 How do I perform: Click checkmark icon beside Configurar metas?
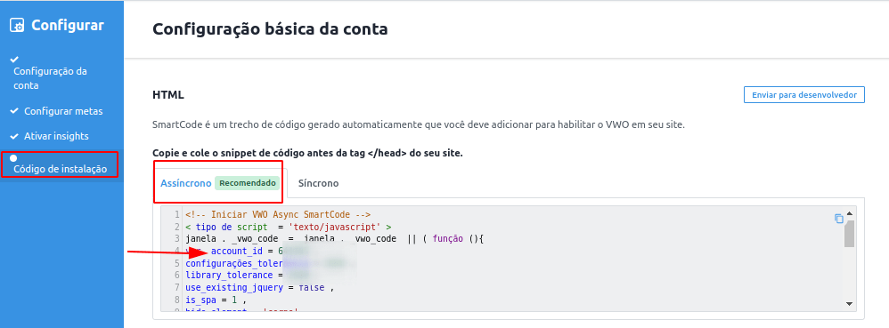[15, 111]
